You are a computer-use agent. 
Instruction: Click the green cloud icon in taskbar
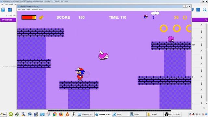[x=11, y=114]
